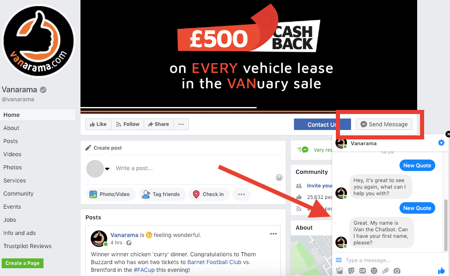
Task: Open emoji picker in chat toolbar
Action: 374,271
